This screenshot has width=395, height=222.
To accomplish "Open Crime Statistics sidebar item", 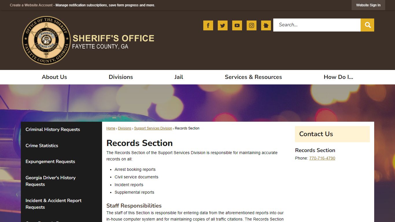I will 61,146.
